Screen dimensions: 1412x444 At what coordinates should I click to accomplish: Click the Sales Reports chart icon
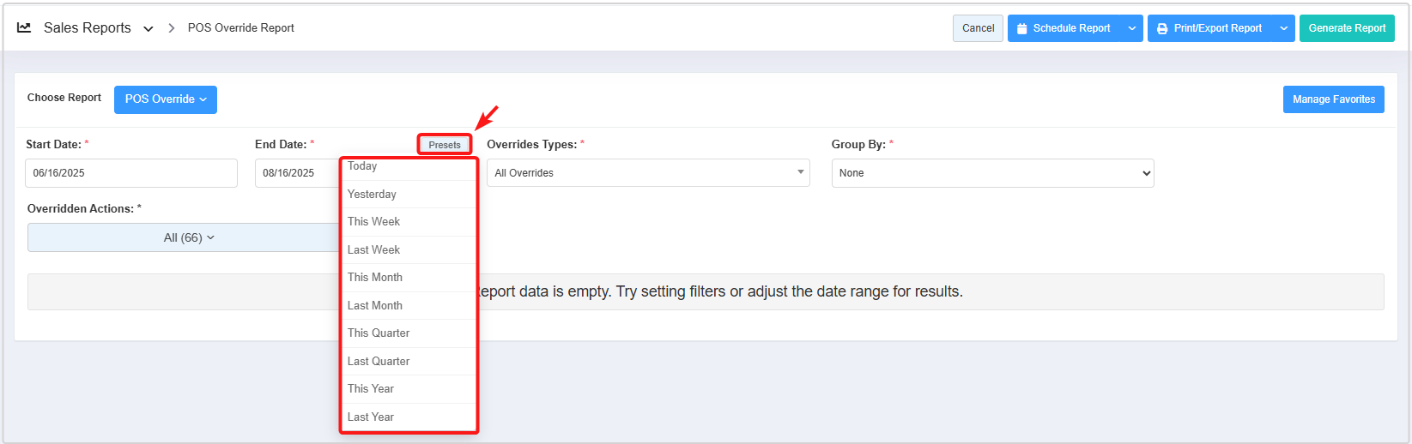click(25, 27)
